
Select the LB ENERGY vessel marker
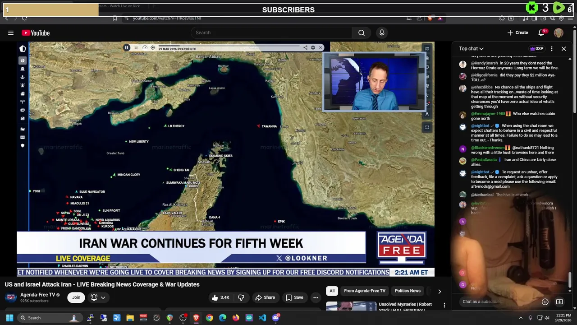pos(165,126)
